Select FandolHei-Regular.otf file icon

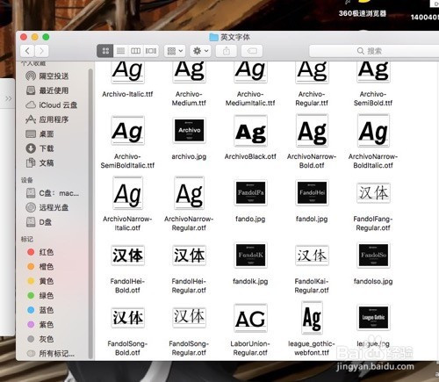tap(189, 256)
